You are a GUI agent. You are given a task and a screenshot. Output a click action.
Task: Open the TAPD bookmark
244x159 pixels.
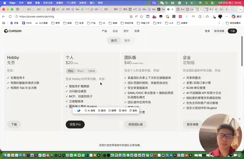[27, 23]
